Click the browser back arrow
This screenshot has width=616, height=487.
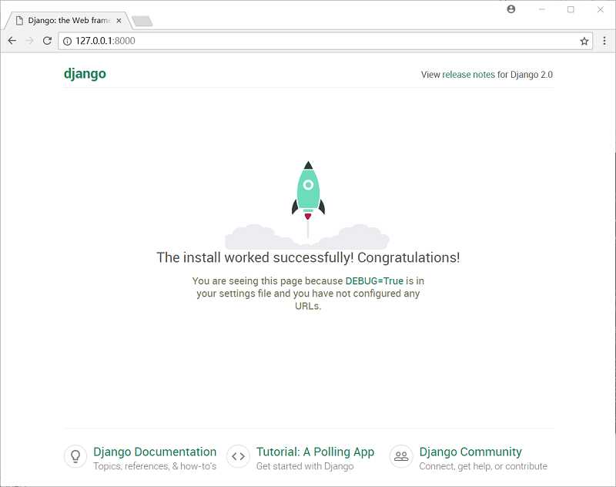12,41
